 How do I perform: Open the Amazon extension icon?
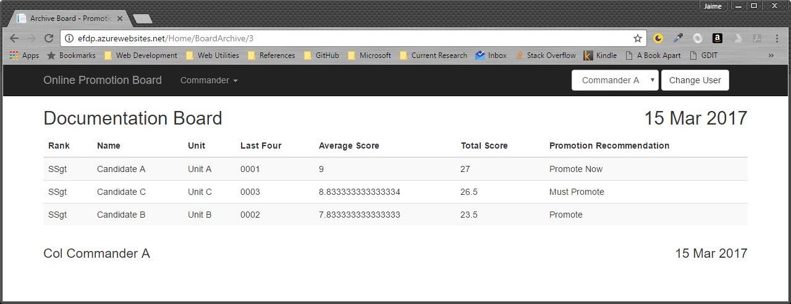tap(717, 38)
